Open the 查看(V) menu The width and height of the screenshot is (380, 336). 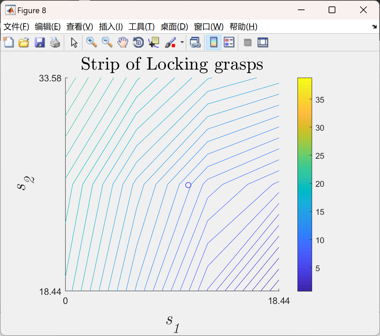click(79, 27)
